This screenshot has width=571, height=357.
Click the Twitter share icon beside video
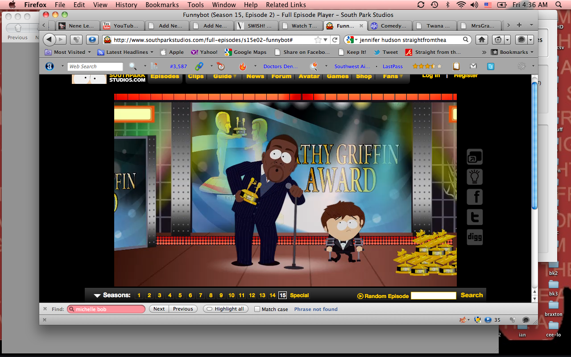[475, 217]
